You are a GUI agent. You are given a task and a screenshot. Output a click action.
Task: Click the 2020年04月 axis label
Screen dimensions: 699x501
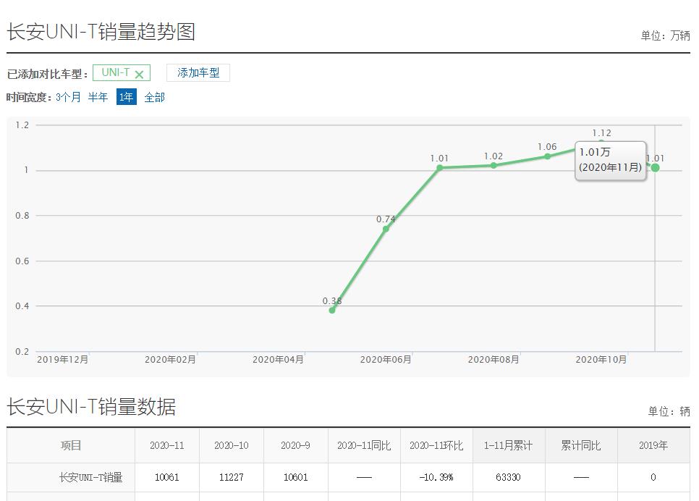[x=278, y=360]
